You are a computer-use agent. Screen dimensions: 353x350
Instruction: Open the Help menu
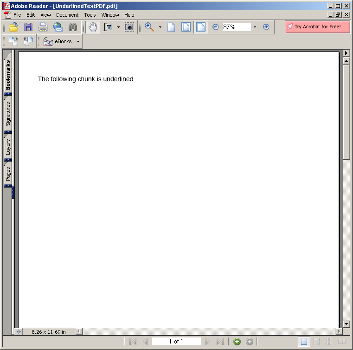129,15
